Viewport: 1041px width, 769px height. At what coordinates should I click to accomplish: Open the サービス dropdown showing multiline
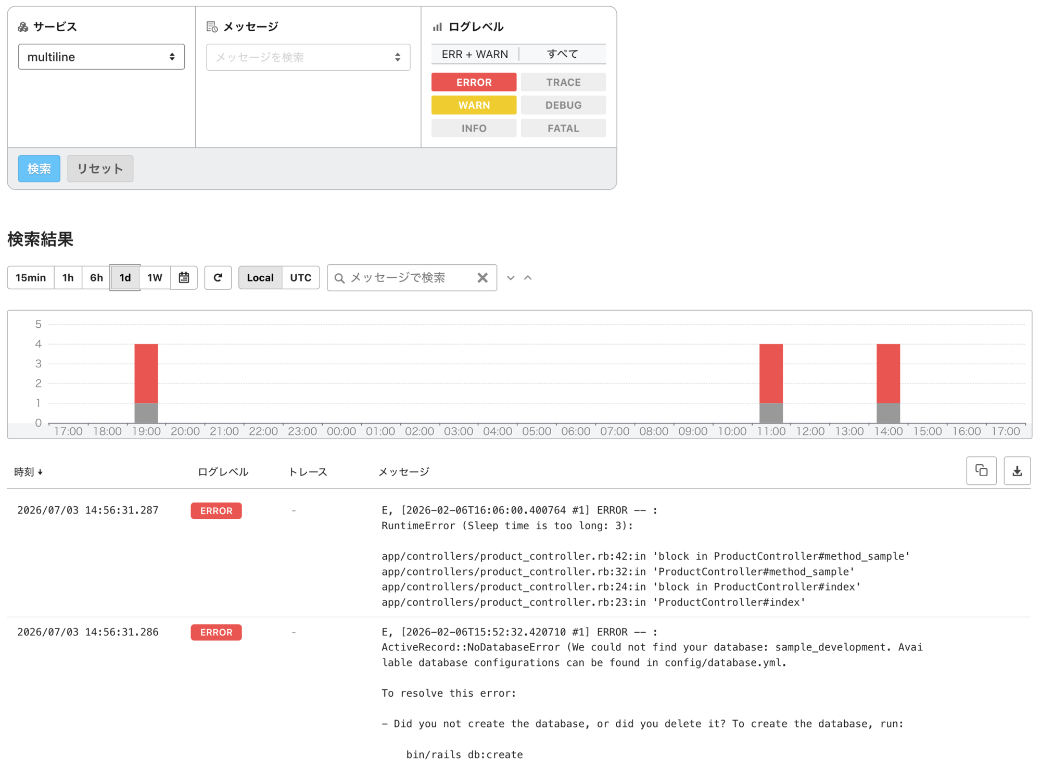[101, 57]
